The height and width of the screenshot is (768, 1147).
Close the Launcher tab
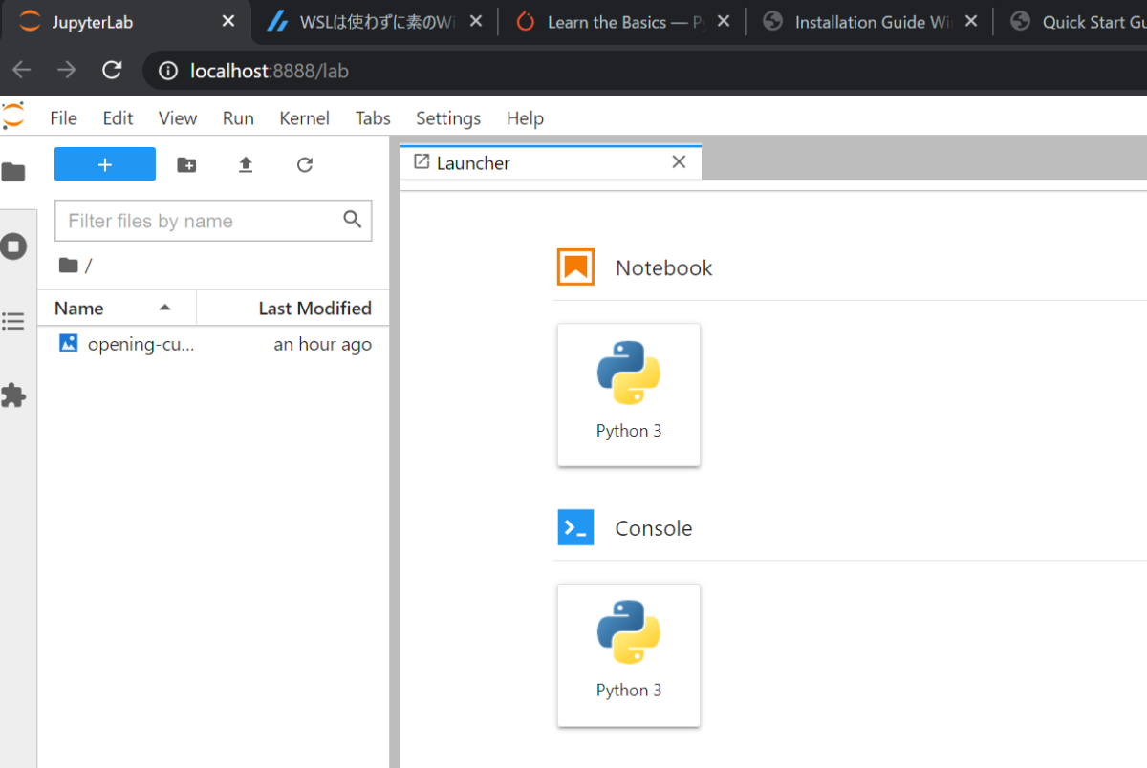(x=679, y=162)
